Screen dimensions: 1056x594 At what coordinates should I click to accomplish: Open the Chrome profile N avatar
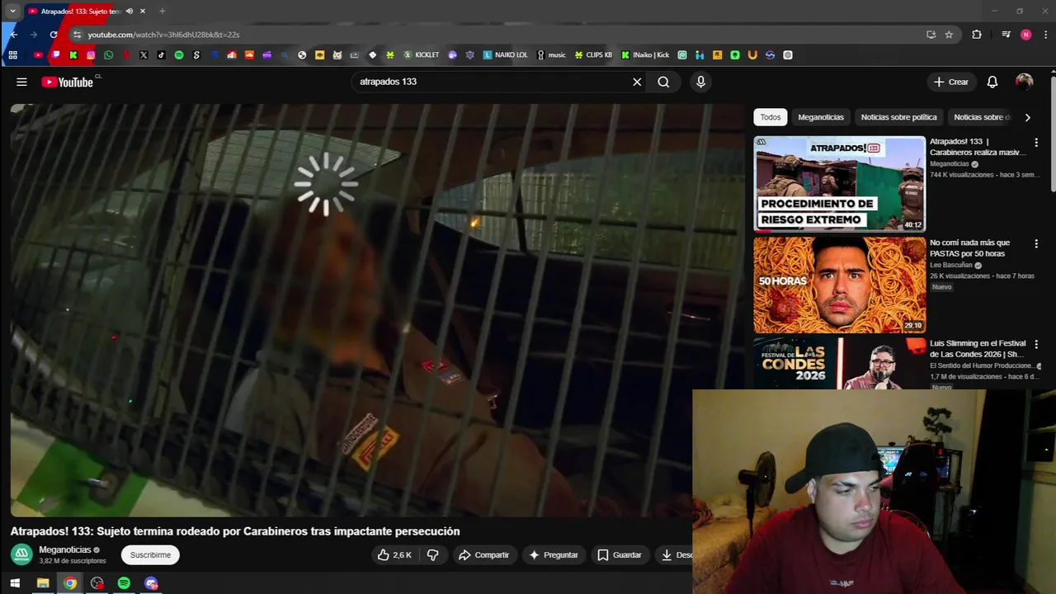[x=1025, y=35]
